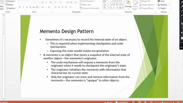The height and width of the screenshot is (103, 183).
Task: Open the Layout dropdown
Action: [x=11, y=1]
